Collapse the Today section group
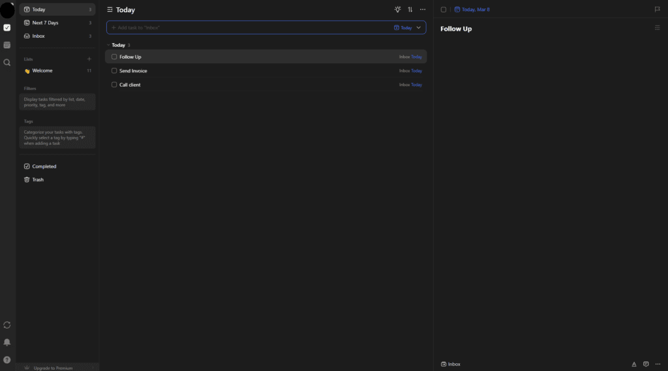This screenshot has height=371, width=668. click(x=108, y=45)
